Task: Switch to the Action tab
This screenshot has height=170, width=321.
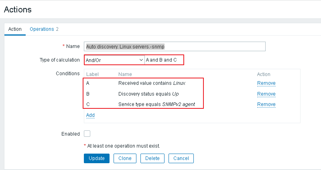Action: click(x=15, y=29)
